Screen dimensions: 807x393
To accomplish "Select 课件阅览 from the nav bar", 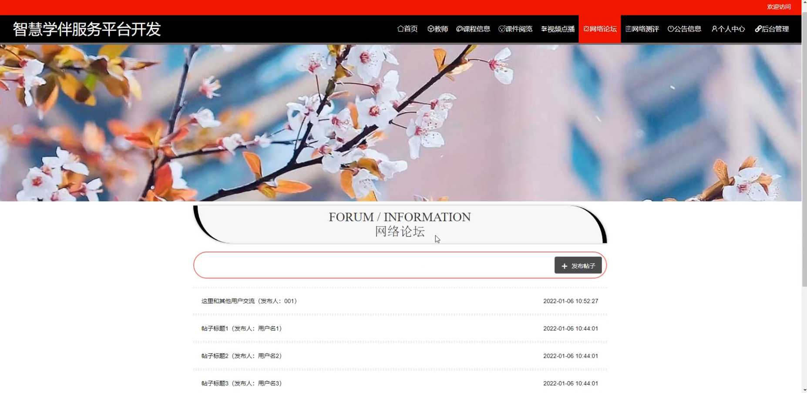I will point(515,29).
